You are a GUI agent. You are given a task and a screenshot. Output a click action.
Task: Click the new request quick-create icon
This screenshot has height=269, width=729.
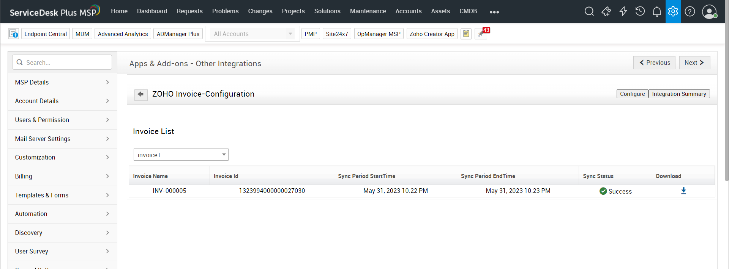[14, 34]
